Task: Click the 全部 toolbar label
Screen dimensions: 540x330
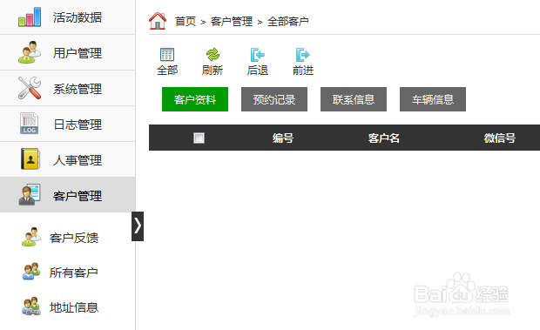Action: click(x=167, y=71)
